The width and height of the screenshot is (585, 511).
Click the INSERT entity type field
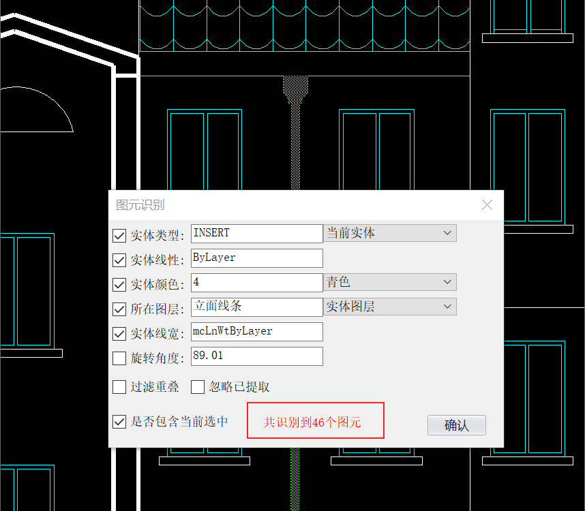(256, 234)
